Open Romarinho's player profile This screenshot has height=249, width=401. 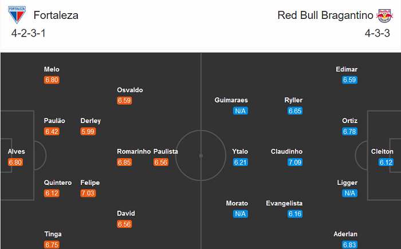pyautogui.click(x=133, y=152)
